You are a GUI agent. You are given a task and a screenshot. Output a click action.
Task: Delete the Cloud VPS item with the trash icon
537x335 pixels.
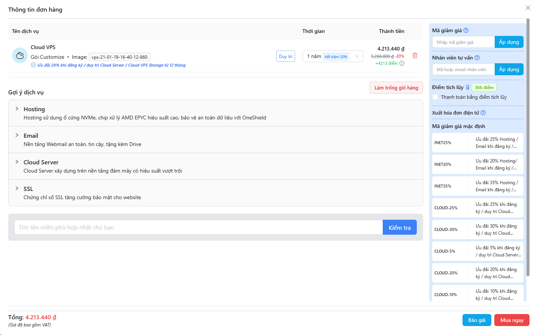(x=415, y=55)
